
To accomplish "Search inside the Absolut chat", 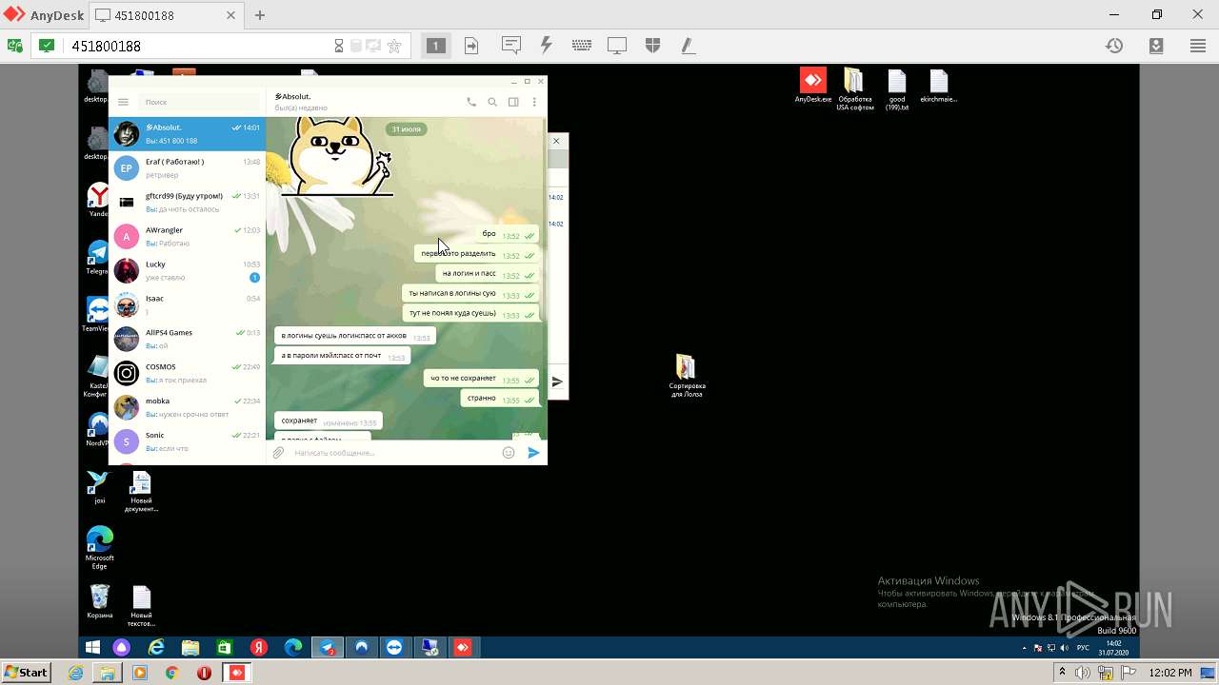I will point(492,102).
